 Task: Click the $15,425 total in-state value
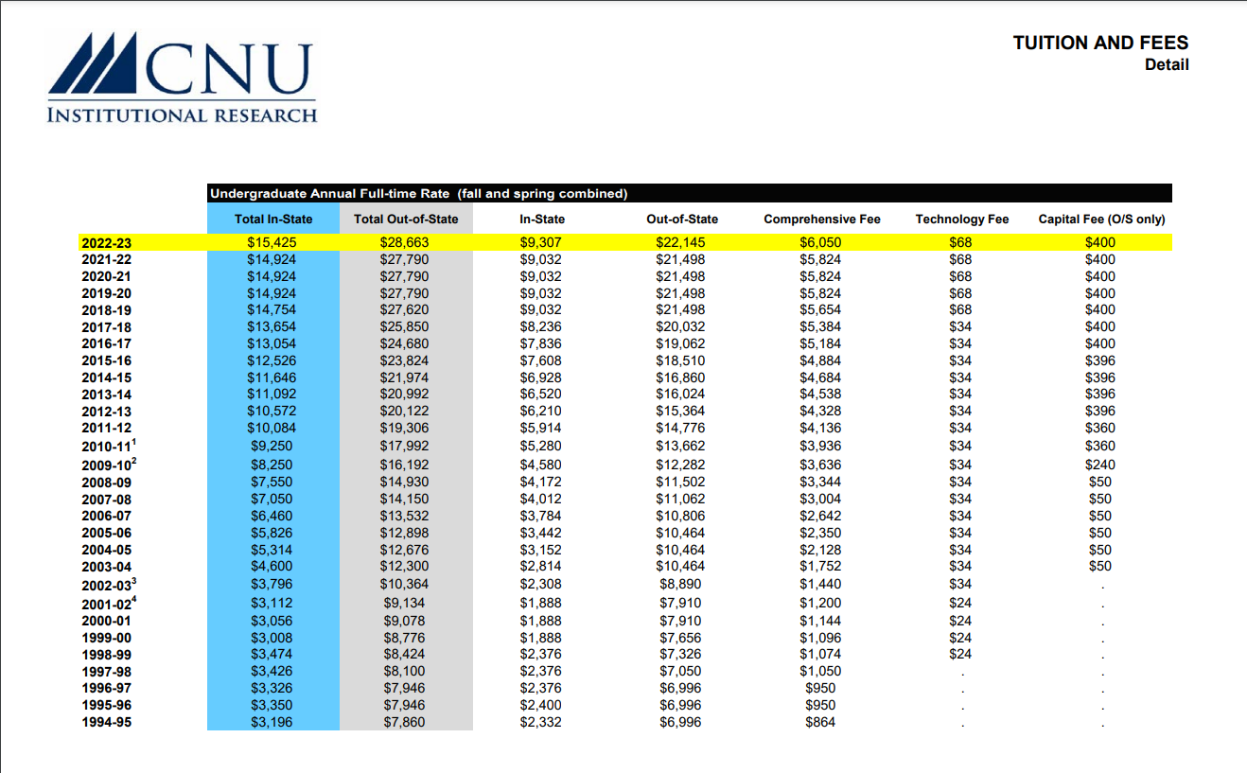[271, 242]
